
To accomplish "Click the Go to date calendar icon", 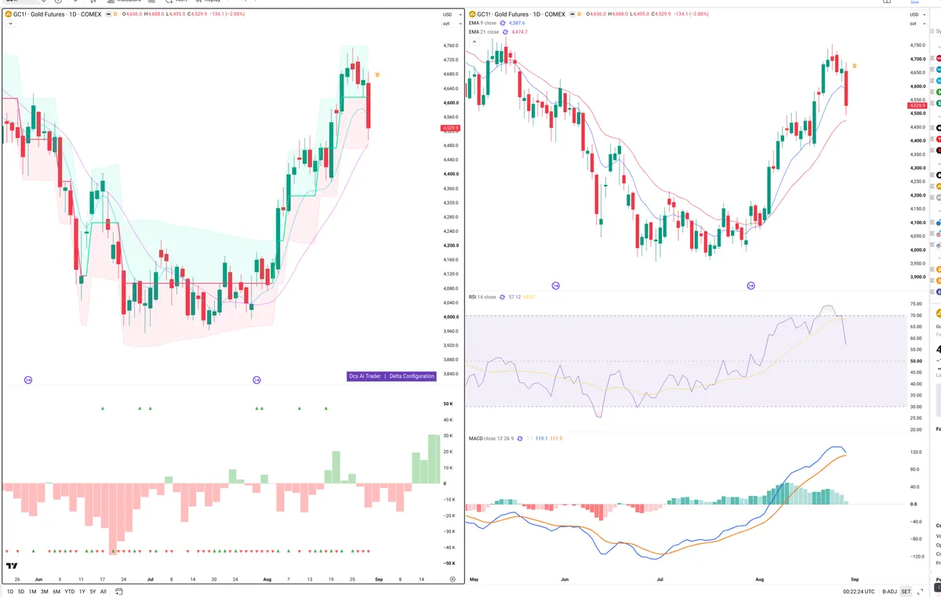I will (x=118, y=592).
